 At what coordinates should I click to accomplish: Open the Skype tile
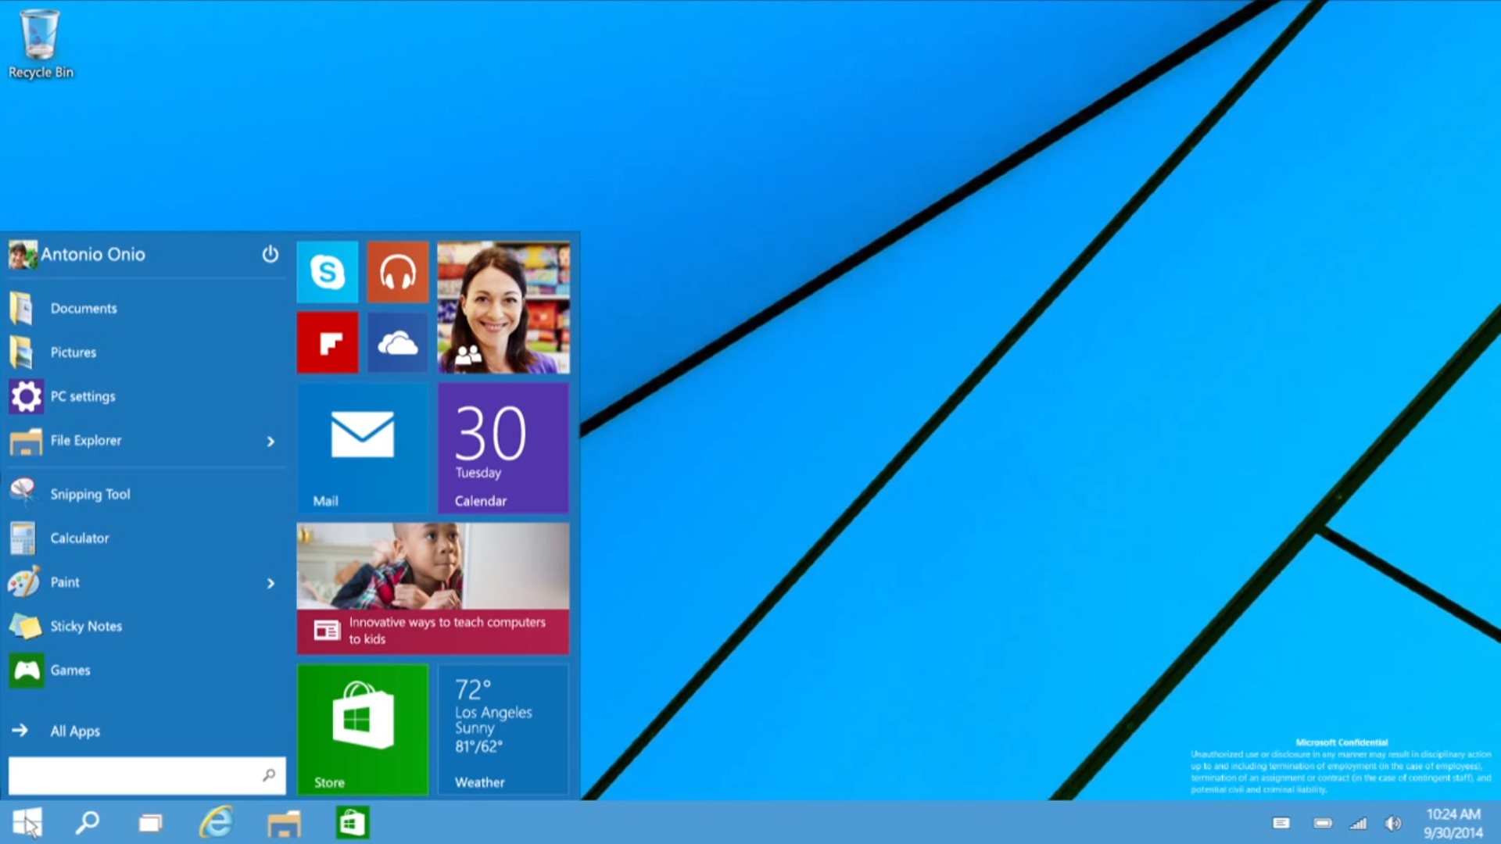point(328,272)
